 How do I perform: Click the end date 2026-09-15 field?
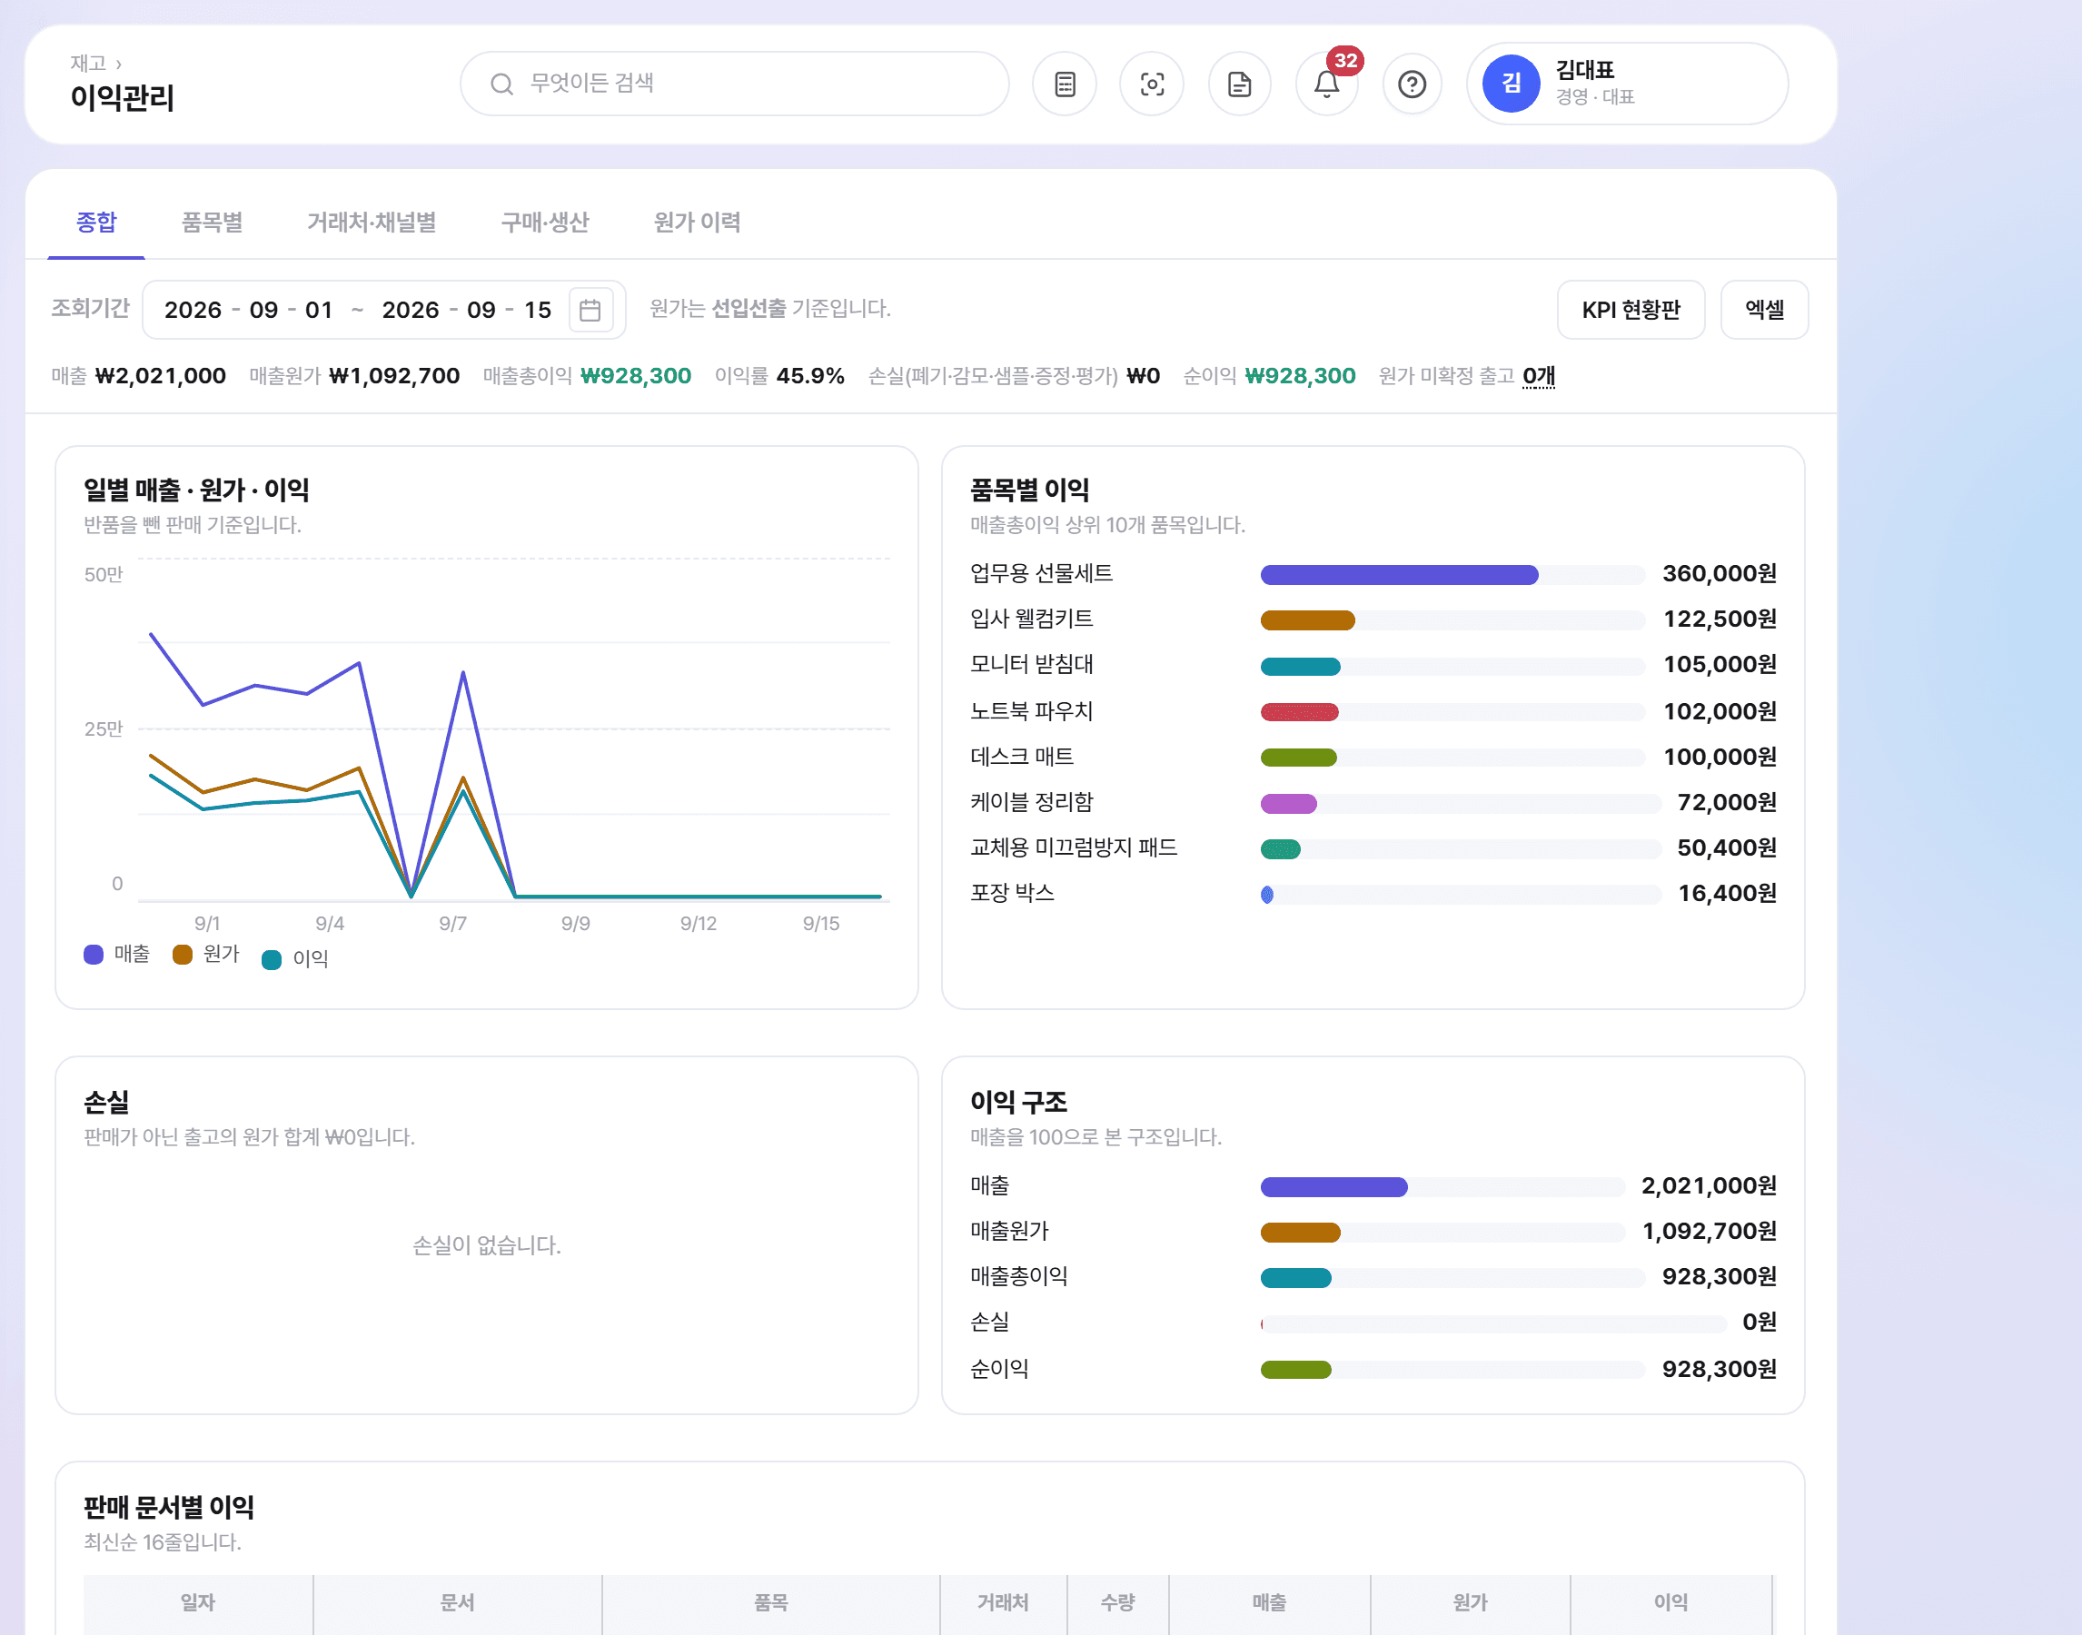pos(466,310)
